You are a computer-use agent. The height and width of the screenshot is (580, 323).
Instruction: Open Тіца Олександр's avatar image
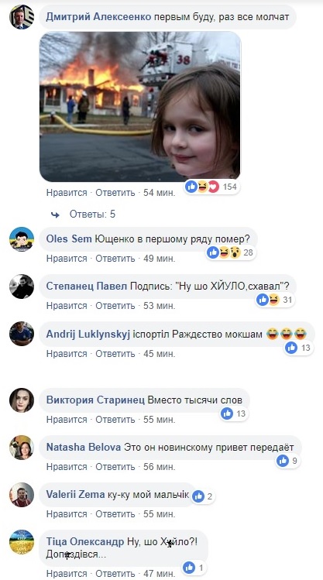click(x=22, y=542)
